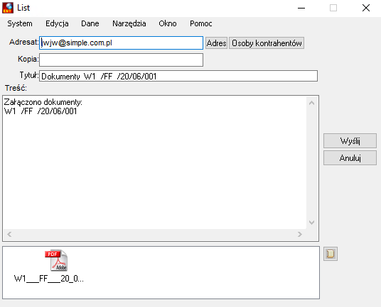
Task: Click the message body scroll down arrow
Action: pos(312,222)
